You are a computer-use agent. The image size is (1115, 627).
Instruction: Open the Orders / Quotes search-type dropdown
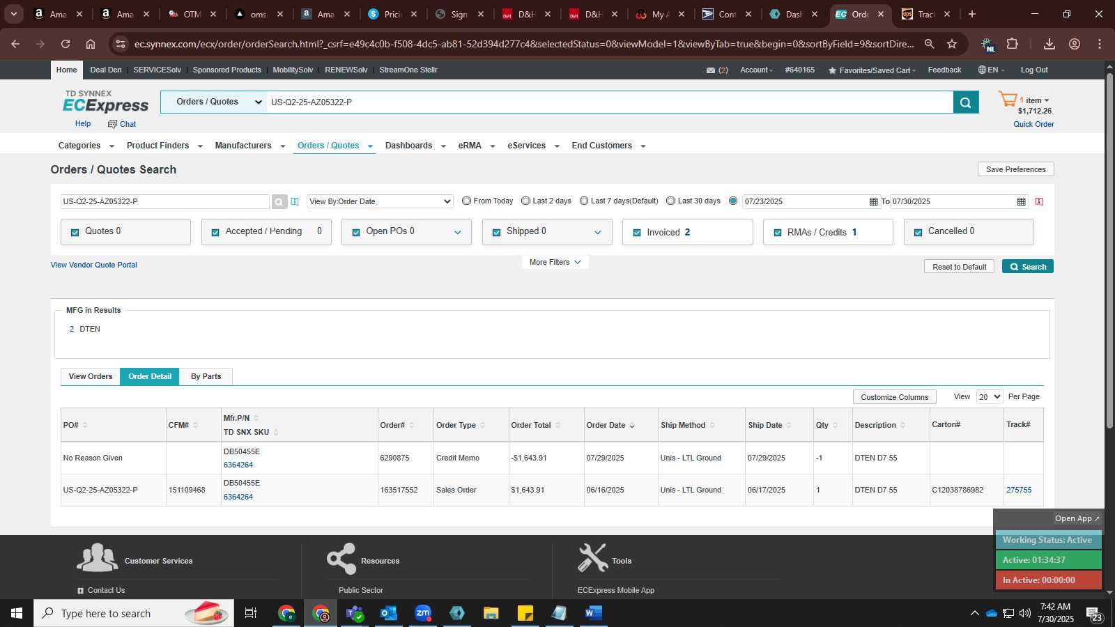click(x=213, y=102)
